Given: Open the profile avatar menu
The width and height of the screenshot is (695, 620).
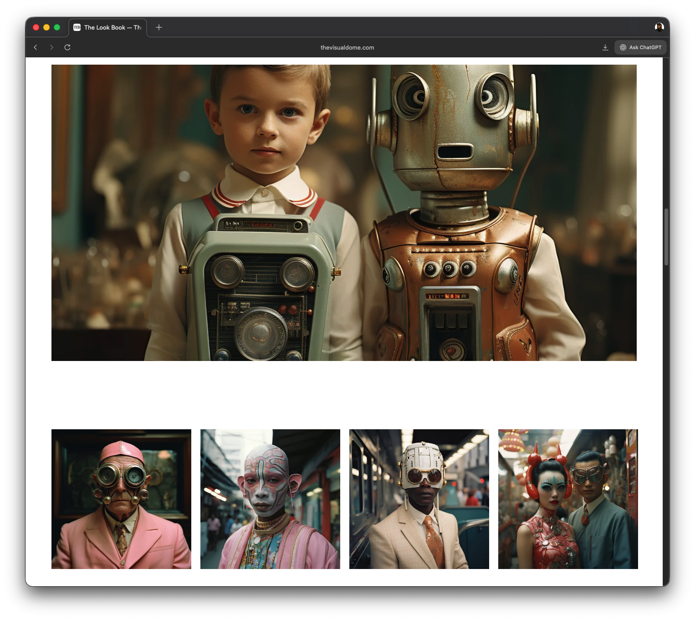Looking at the screenshot, I should pyautogui.click(x=659, y=27).
